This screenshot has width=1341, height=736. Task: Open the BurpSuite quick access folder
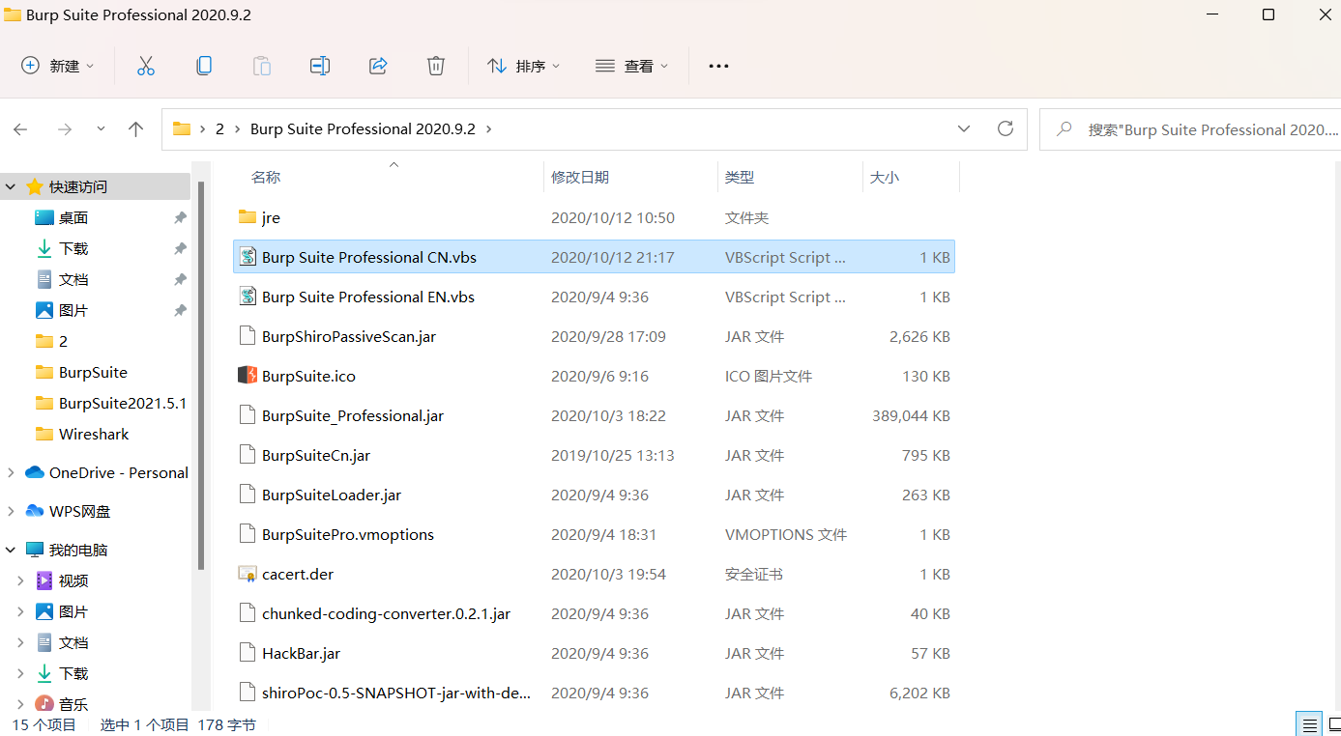click(x=93, y=373)
